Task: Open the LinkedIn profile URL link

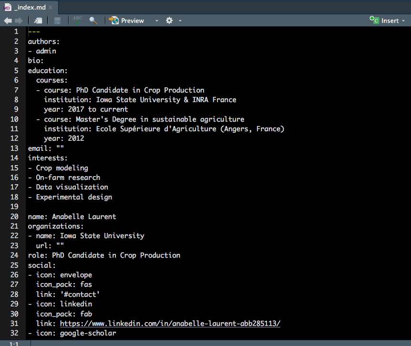Action: tap(170, 324)
